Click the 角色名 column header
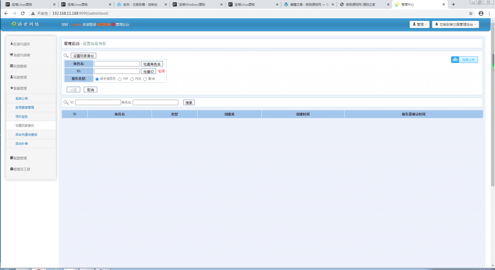 click(x=119, y=114)
